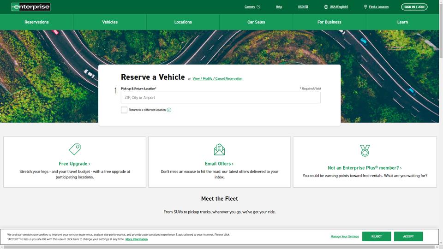The height and width of the screenshot is (249, 443).
Task: Click the horizontal scrollbar at the bottom
Action: pos(220,247)
